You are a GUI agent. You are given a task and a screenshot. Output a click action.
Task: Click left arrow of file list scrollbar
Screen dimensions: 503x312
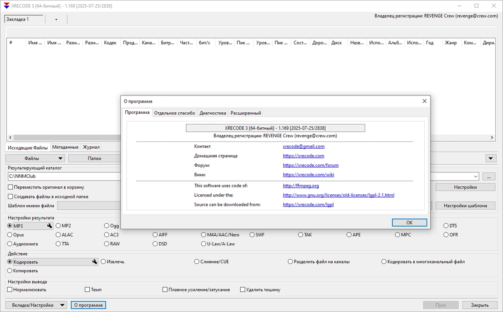pyautogui.click(x=10, y=137)
